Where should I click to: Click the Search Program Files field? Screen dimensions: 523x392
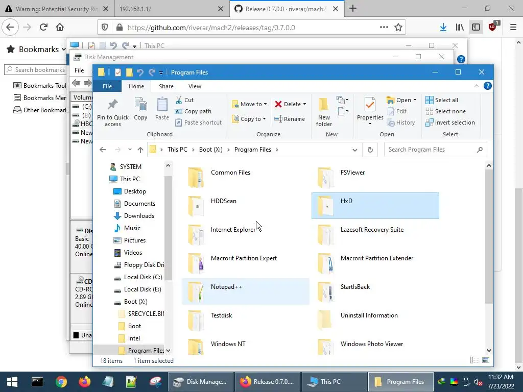435,150
